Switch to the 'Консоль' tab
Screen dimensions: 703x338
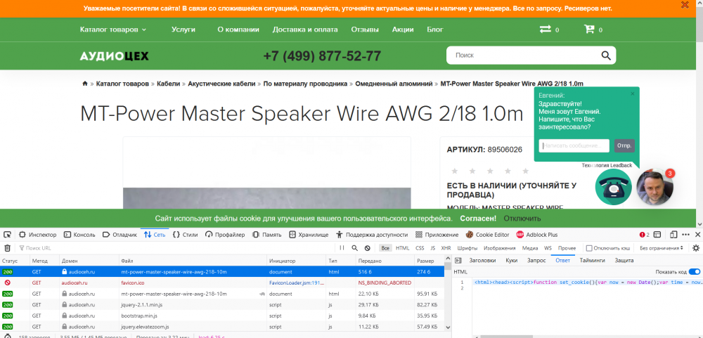tap(79, 235)
